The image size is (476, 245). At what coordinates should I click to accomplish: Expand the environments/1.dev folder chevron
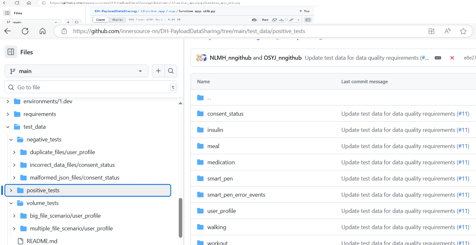pyautogui.click(x=8, y=101)
